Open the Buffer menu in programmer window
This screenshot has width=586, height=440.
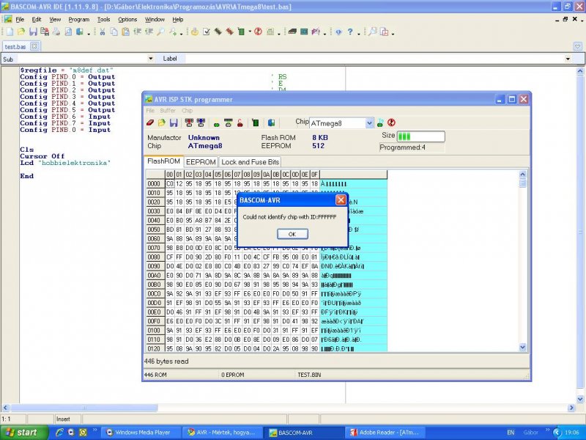pyautogui.click(x=168, y=111)
